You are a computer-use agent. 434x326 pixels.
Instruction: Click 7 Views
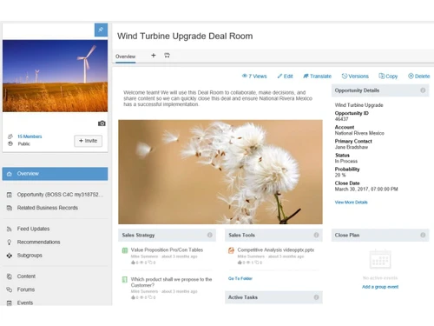click(254, 77)
